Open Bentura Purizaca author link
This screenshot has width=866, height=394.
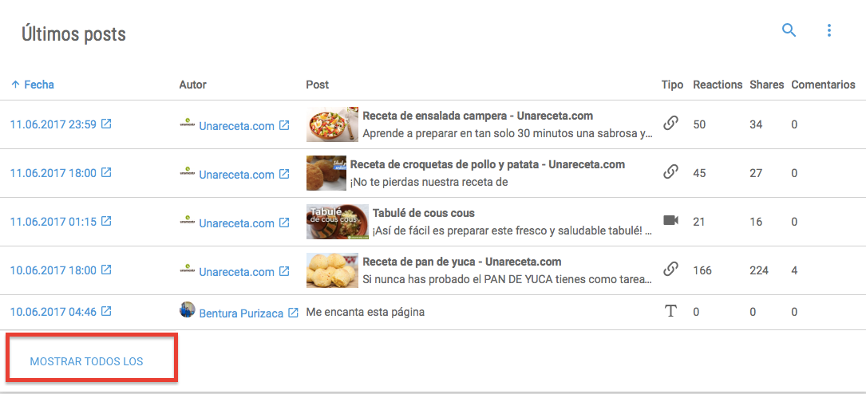241,313
